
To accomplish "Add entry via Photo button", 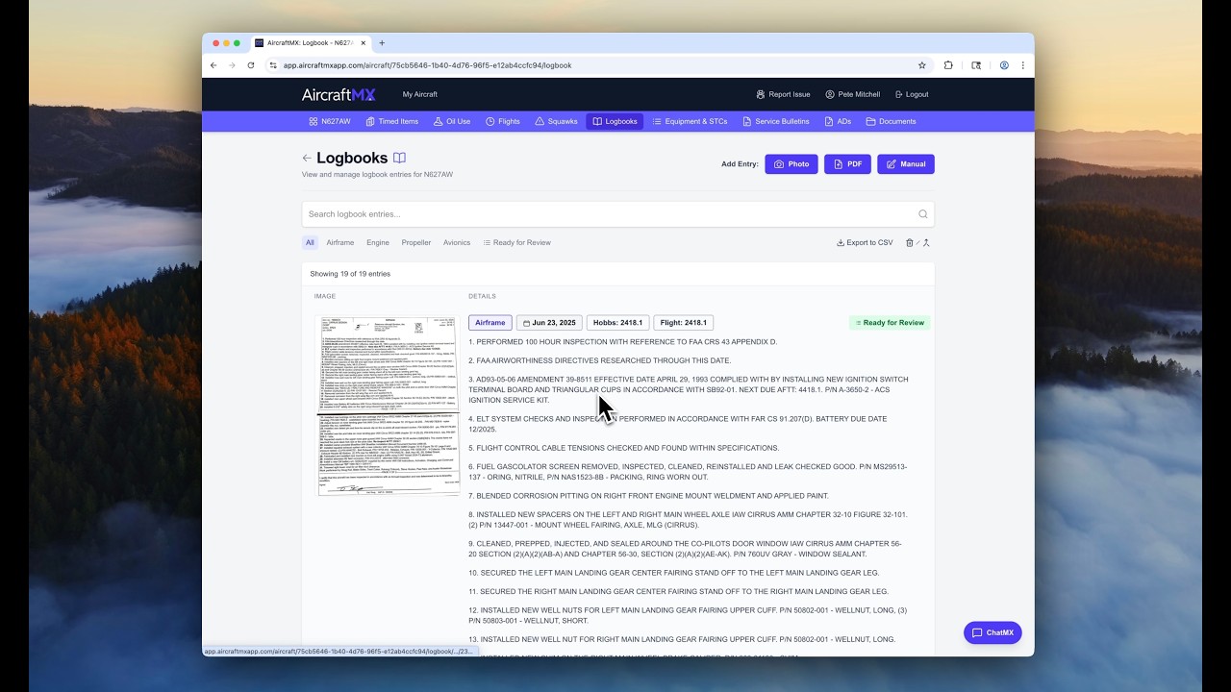I will tap(791, 164).
